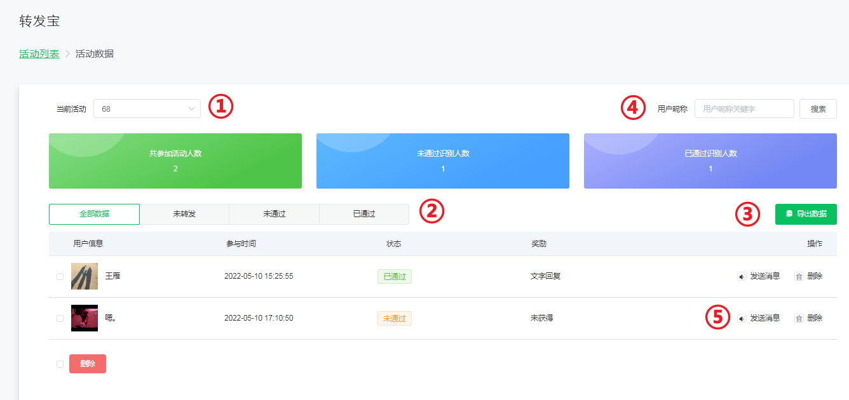Toggle select-all checkbox beside red 删除 button
The image size is (849, 400).
[60, 364]
